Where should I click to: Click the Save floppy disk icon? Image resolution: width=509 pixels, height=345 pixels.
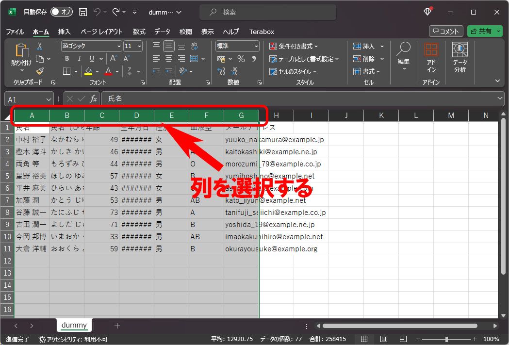[x=83, y=12]
